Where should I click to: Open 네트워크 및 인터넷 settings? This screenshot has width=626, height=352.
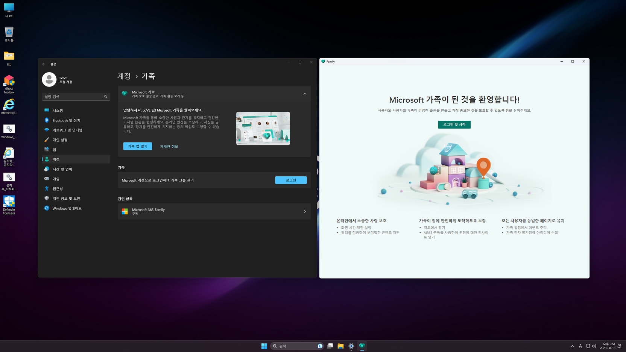tap(76, 130)
